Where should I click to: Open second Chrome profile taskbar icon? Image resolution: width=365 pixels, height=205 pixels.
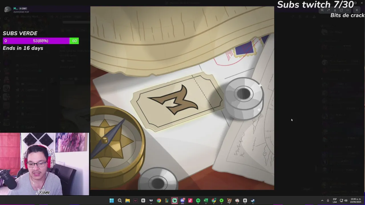click(214, 201)
